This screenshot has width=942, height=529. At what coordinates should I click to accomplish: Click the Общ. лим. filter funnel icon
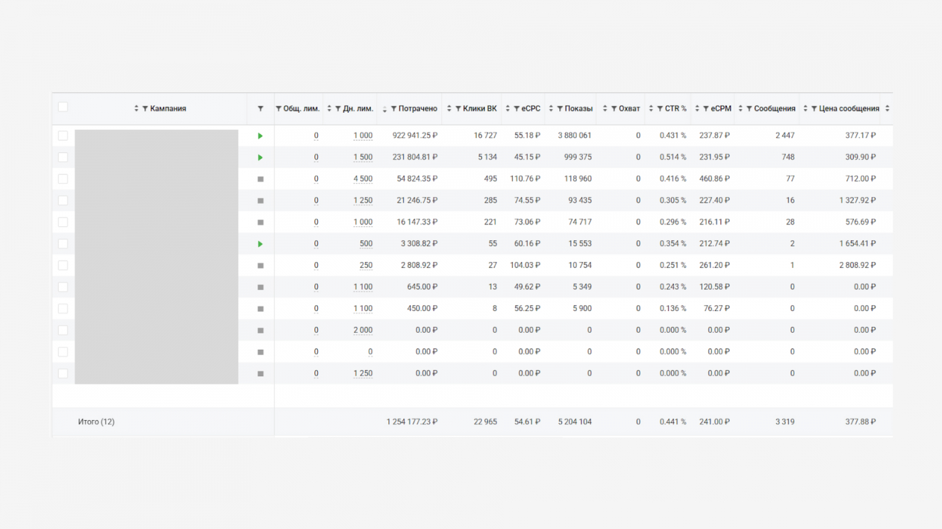coord(278,109)
